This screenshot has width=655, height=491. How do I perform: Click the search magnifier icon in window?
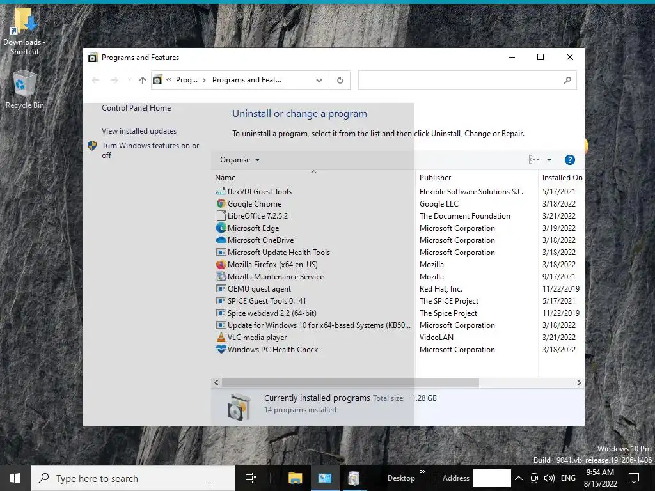click(567, 80)
